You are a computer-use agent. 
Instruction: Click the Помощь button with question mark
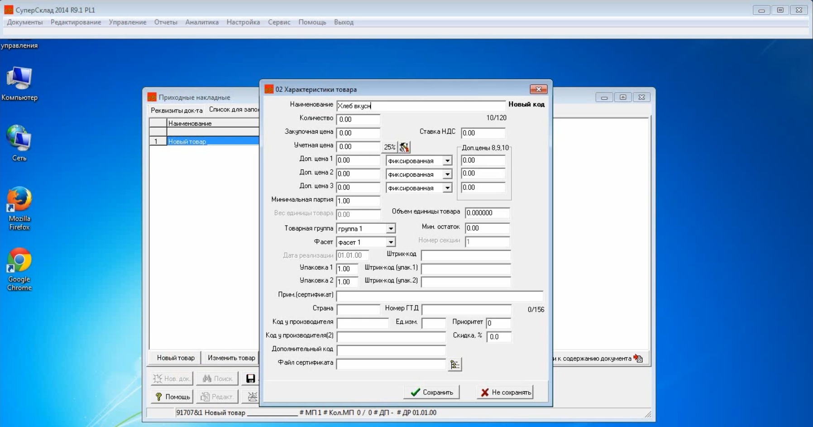(172, 397)
